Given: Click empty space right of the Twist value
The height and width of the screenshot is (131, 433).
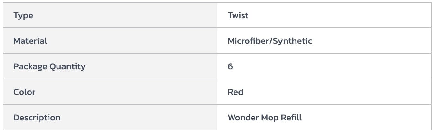Looking at the screenshot, I should pyautogui.click(x=337, y=15).
